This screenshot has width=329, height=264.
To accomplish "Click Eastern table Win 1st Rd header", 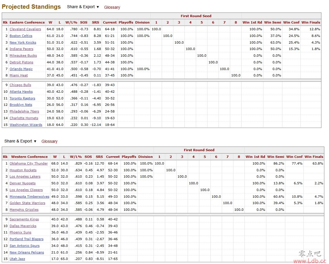I will point(252,22).
